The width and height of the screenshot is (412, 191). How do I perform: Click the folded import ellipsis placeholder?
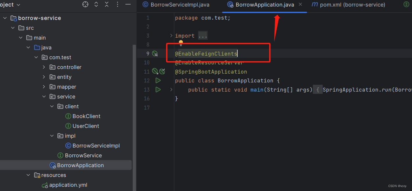[203, 36]
